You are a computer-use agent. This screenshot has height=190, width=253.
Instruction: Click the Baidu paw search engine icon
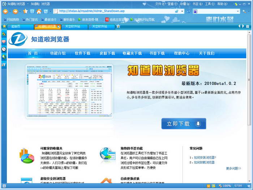[195, 11]
